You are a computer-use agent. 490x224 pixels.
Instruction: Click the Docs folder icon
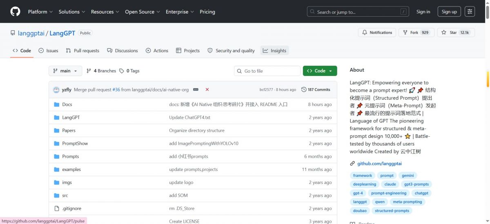[x=57, y=104]
